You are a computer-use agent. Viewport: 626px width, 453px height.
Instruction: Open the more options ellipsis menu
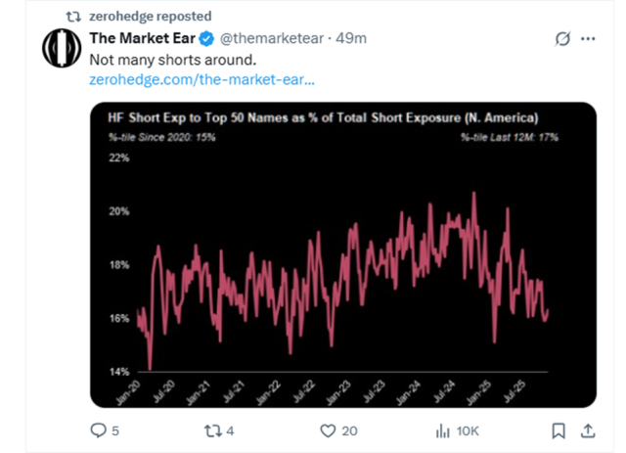(x=588, y=40)
